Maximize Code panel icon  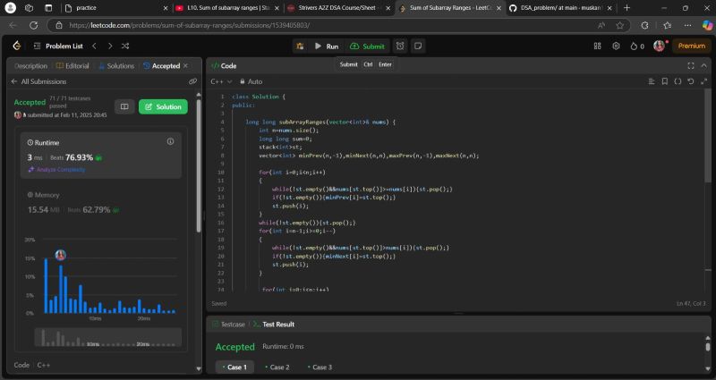691,65
